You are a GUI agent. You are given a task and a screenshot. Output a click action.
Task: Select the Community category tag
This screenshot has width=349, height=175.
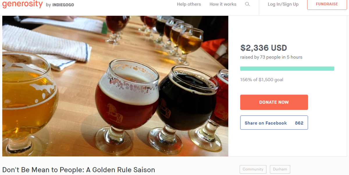point(253,169)
